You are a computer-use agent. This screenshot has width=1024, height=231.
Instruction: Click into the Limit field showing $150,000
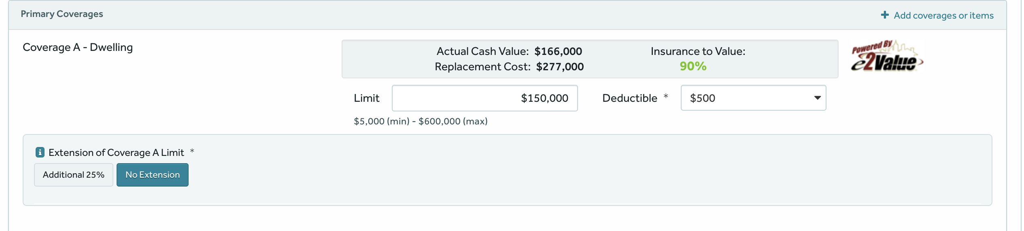tap(484, 98)
